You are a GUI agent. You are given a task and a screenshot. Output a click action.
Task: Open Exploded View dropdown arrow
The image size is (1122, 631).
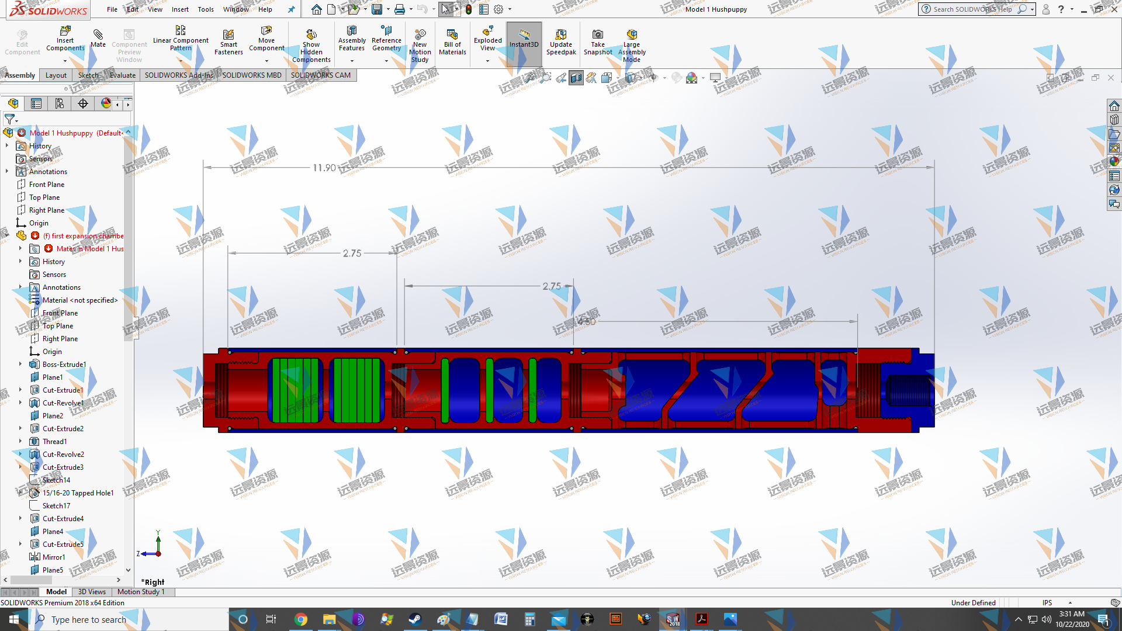pos(487,61)
